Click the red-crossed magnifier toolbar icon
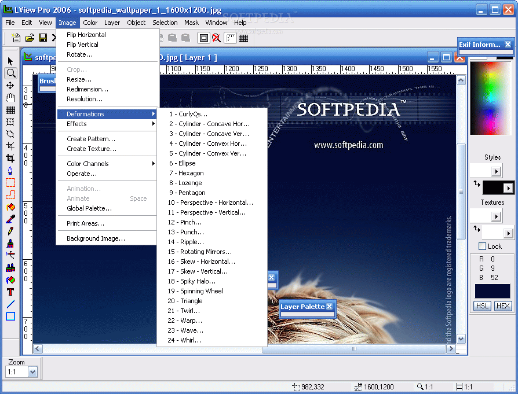Viewport: 518px width, 394px height. [x=216, y=38]
